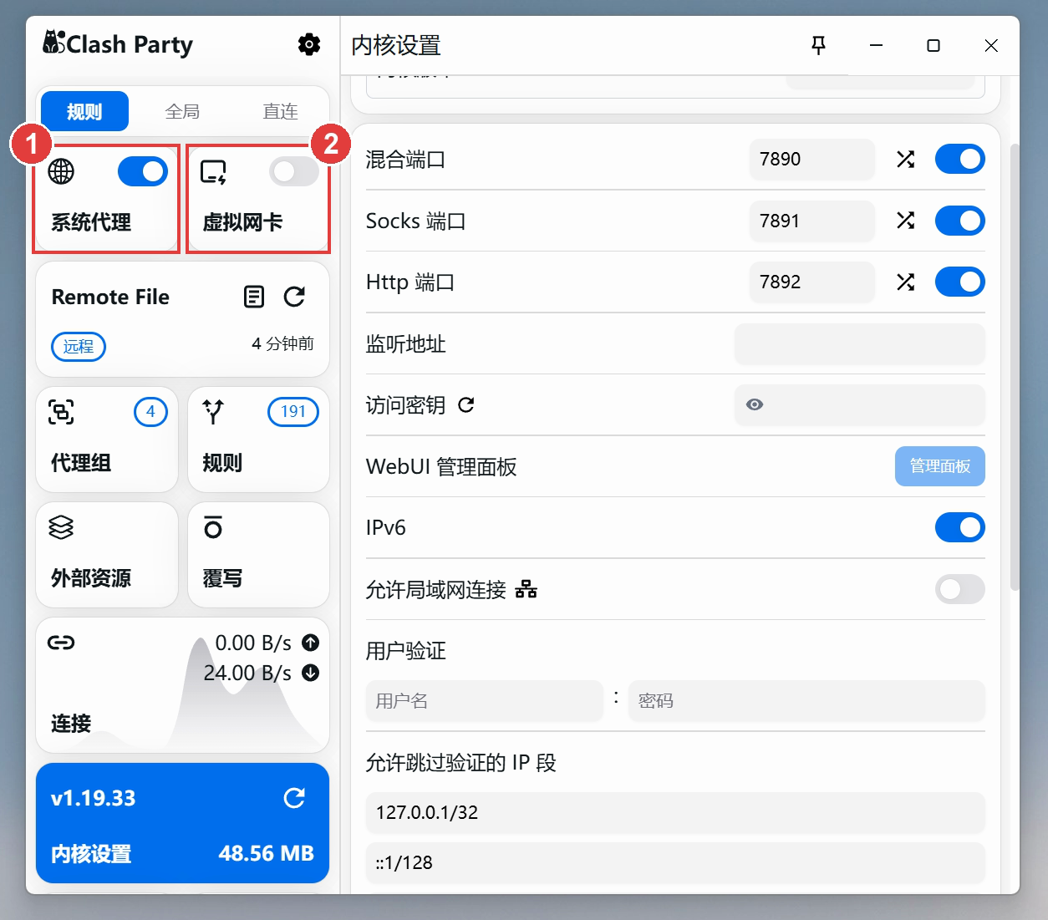1048x920 pixels.
Task: Open Remote File profile details icon
Action: tap(254, 297)
